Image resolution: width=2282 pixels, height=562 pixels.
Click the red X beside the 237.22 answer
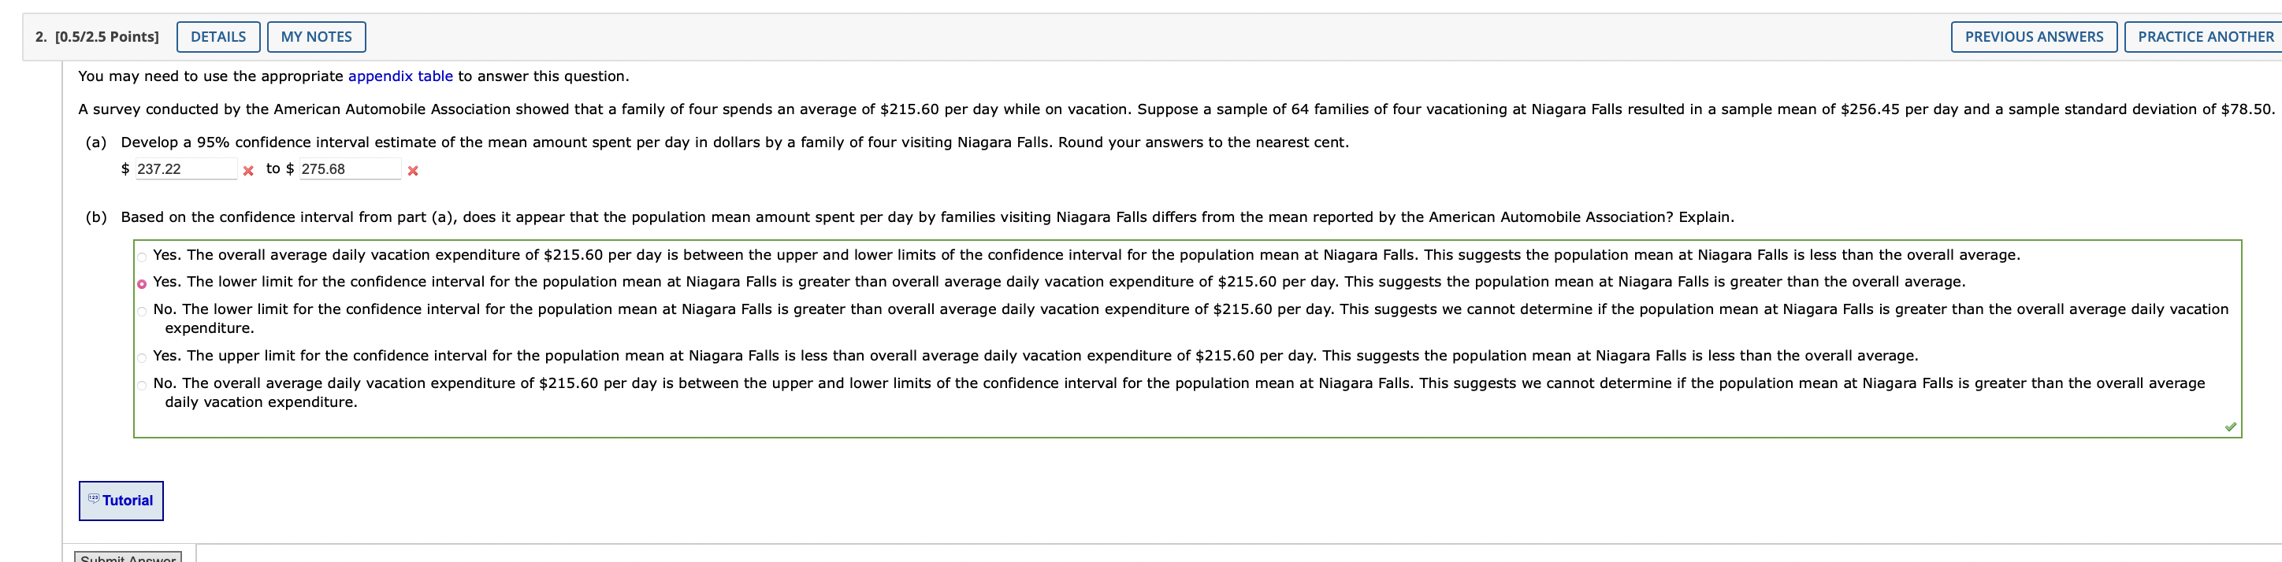248,169
